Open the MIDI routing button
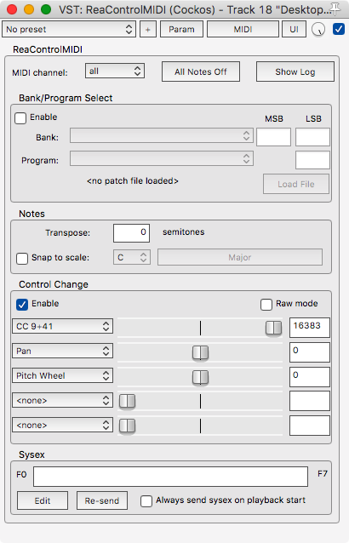The width and height of the screenshot is (349, 543). (243, 30)
